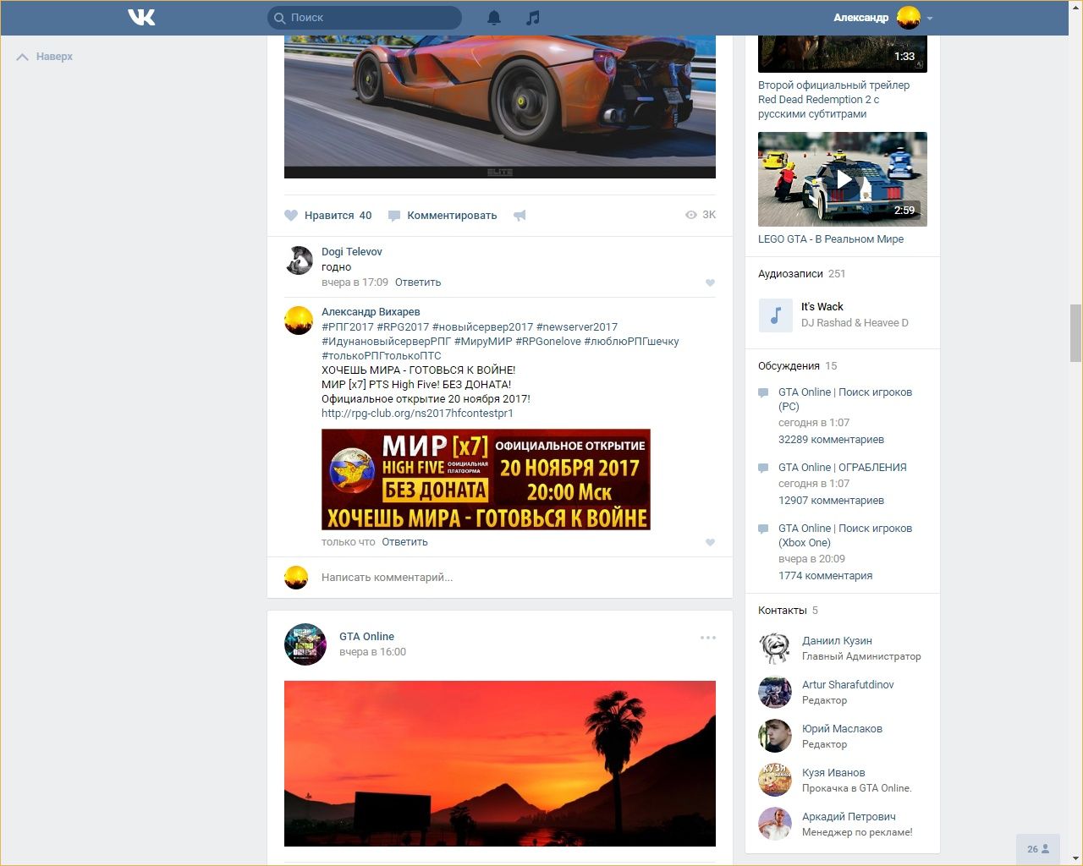Click the Наверх up arrow icon
Image resolution: width=1083 pixels, height=866 pixels.
point(23,57)
